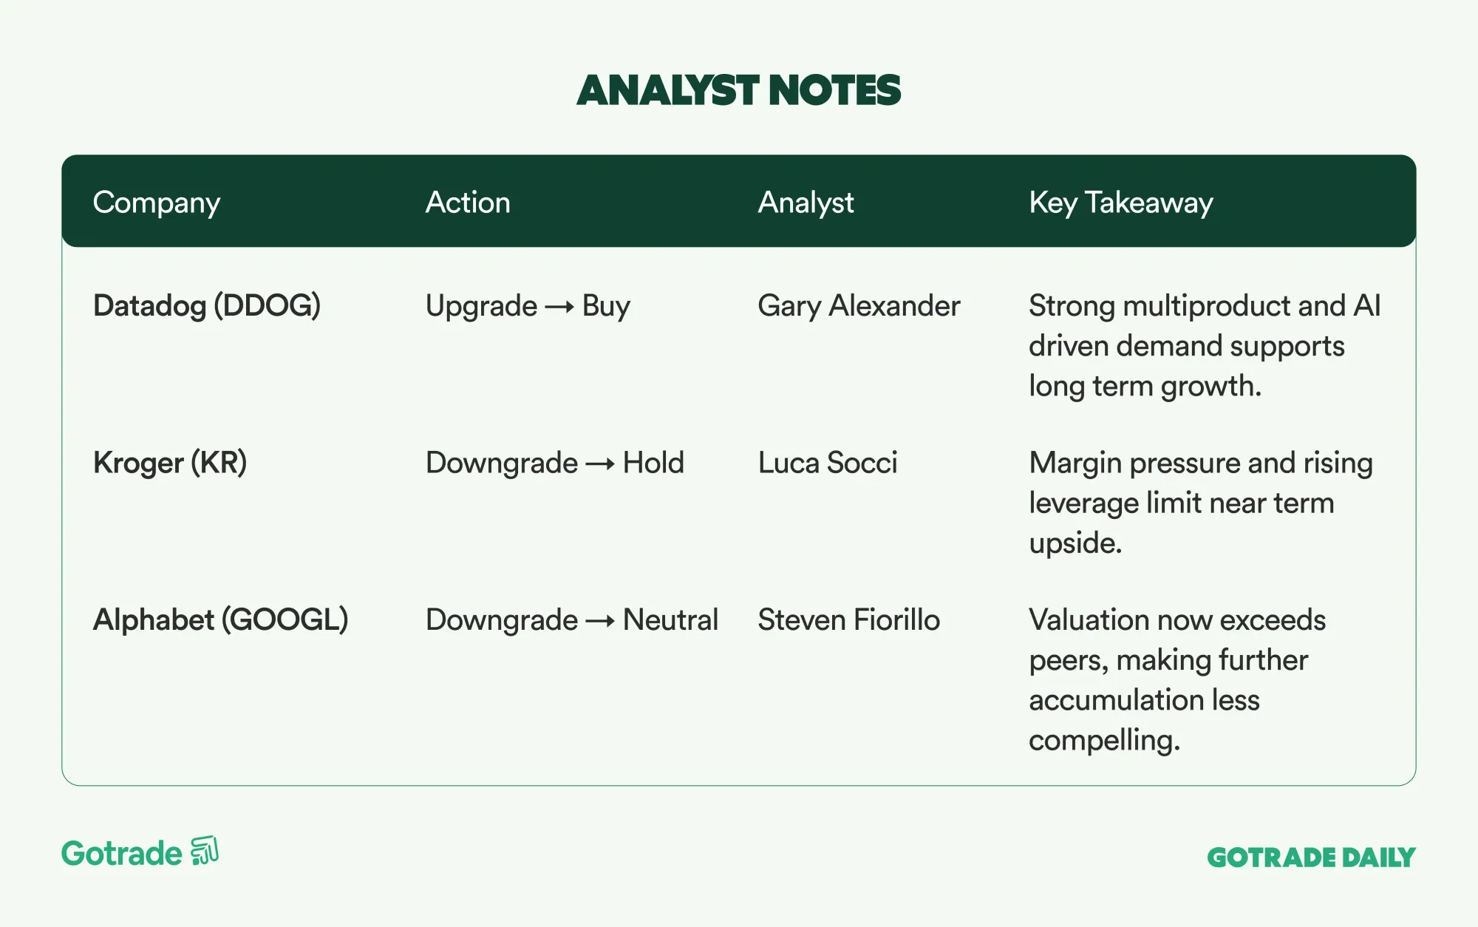Click analyst name Steven Fiorillo
Image resolution: width=1478 pixels, height=927 pixels.
(x=848, y=620)
